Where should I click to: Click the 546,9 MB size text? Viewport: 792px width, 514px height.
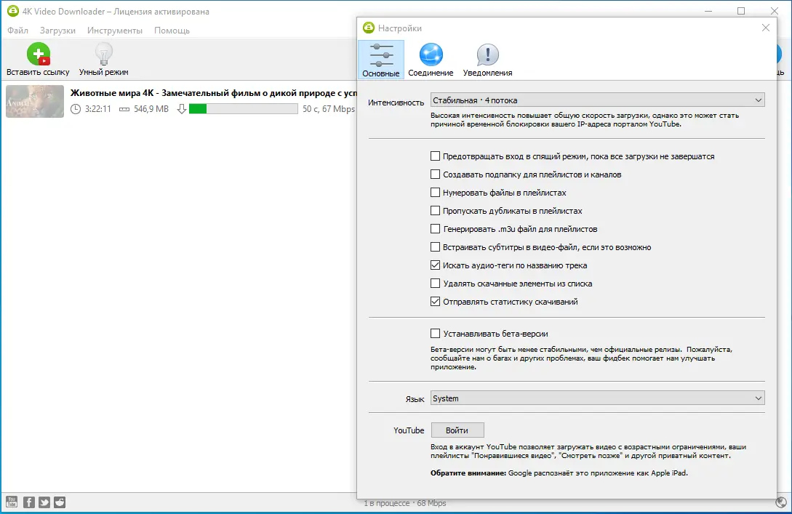(x=151, y=108)
